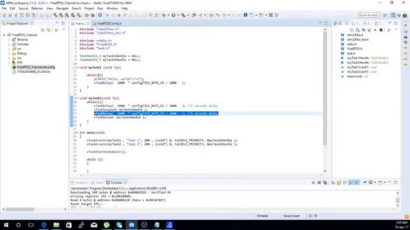Click Remove All Terminated Launches in Console
The image size is (410, 230).
click(325, 183)
